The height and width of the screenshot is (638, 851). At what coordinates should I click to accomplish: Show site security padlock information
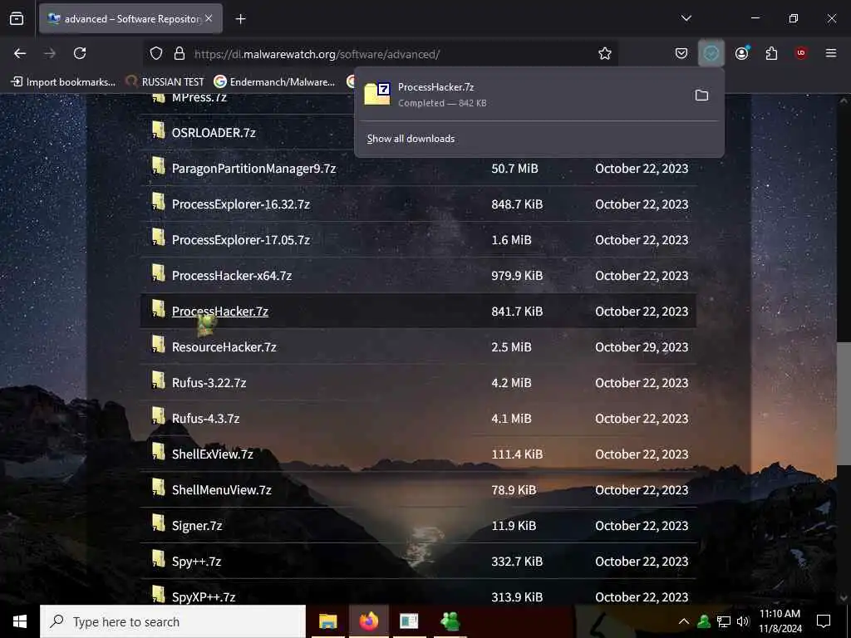coord(180,53)
